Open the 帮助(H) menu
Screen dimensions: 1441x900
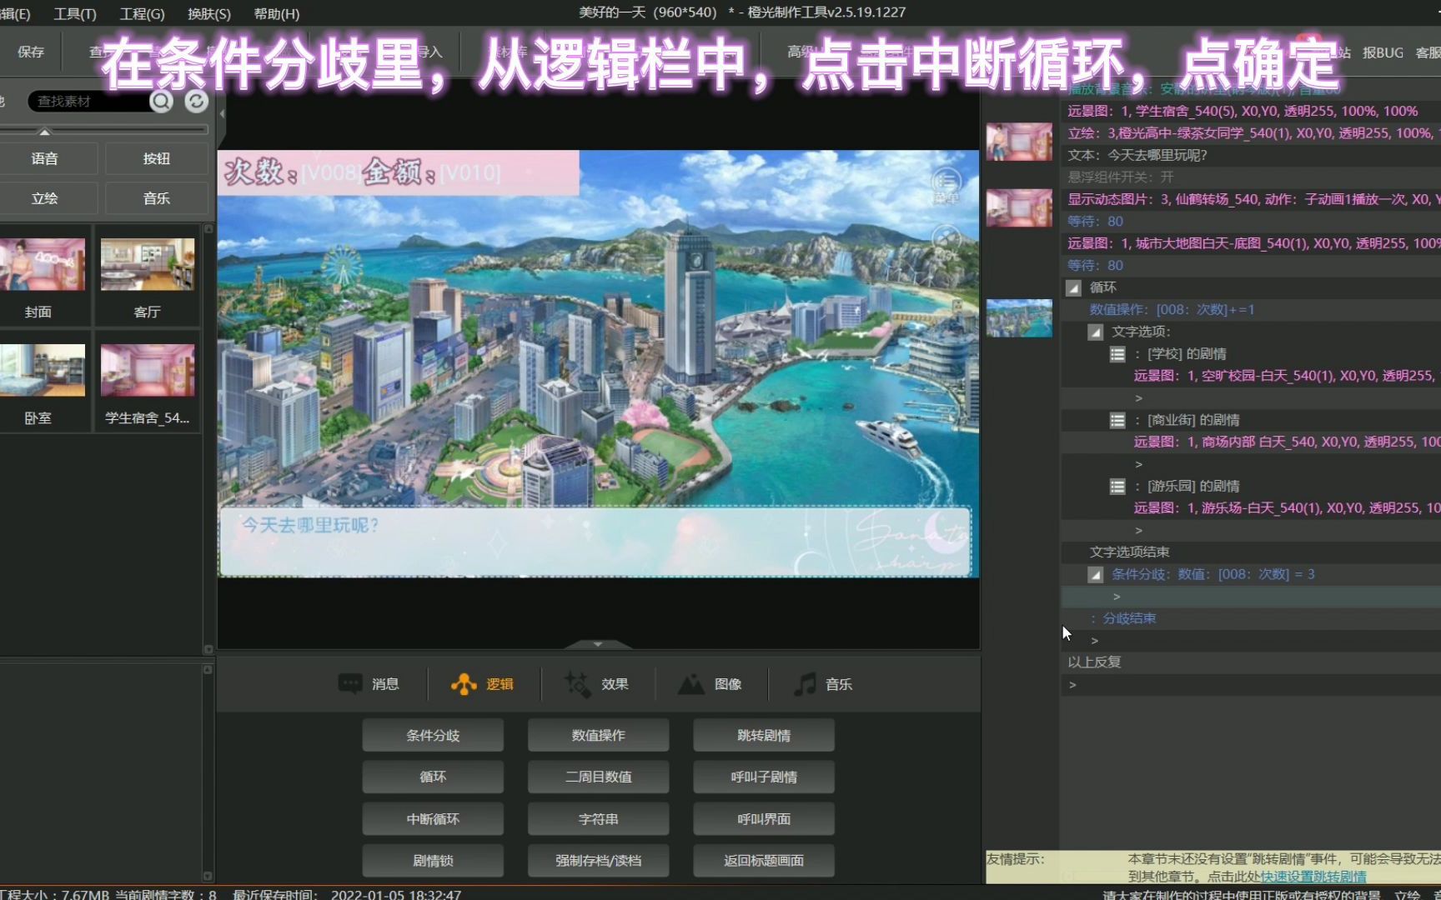point(277,13)
